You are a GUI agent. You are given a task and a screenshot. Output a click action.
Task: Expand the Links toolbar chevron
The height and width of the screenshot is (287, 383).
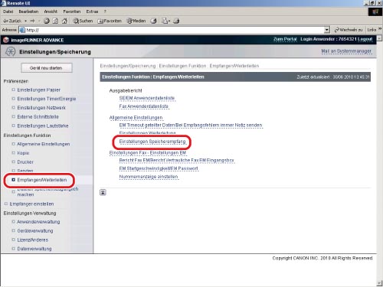coord(380,29)
